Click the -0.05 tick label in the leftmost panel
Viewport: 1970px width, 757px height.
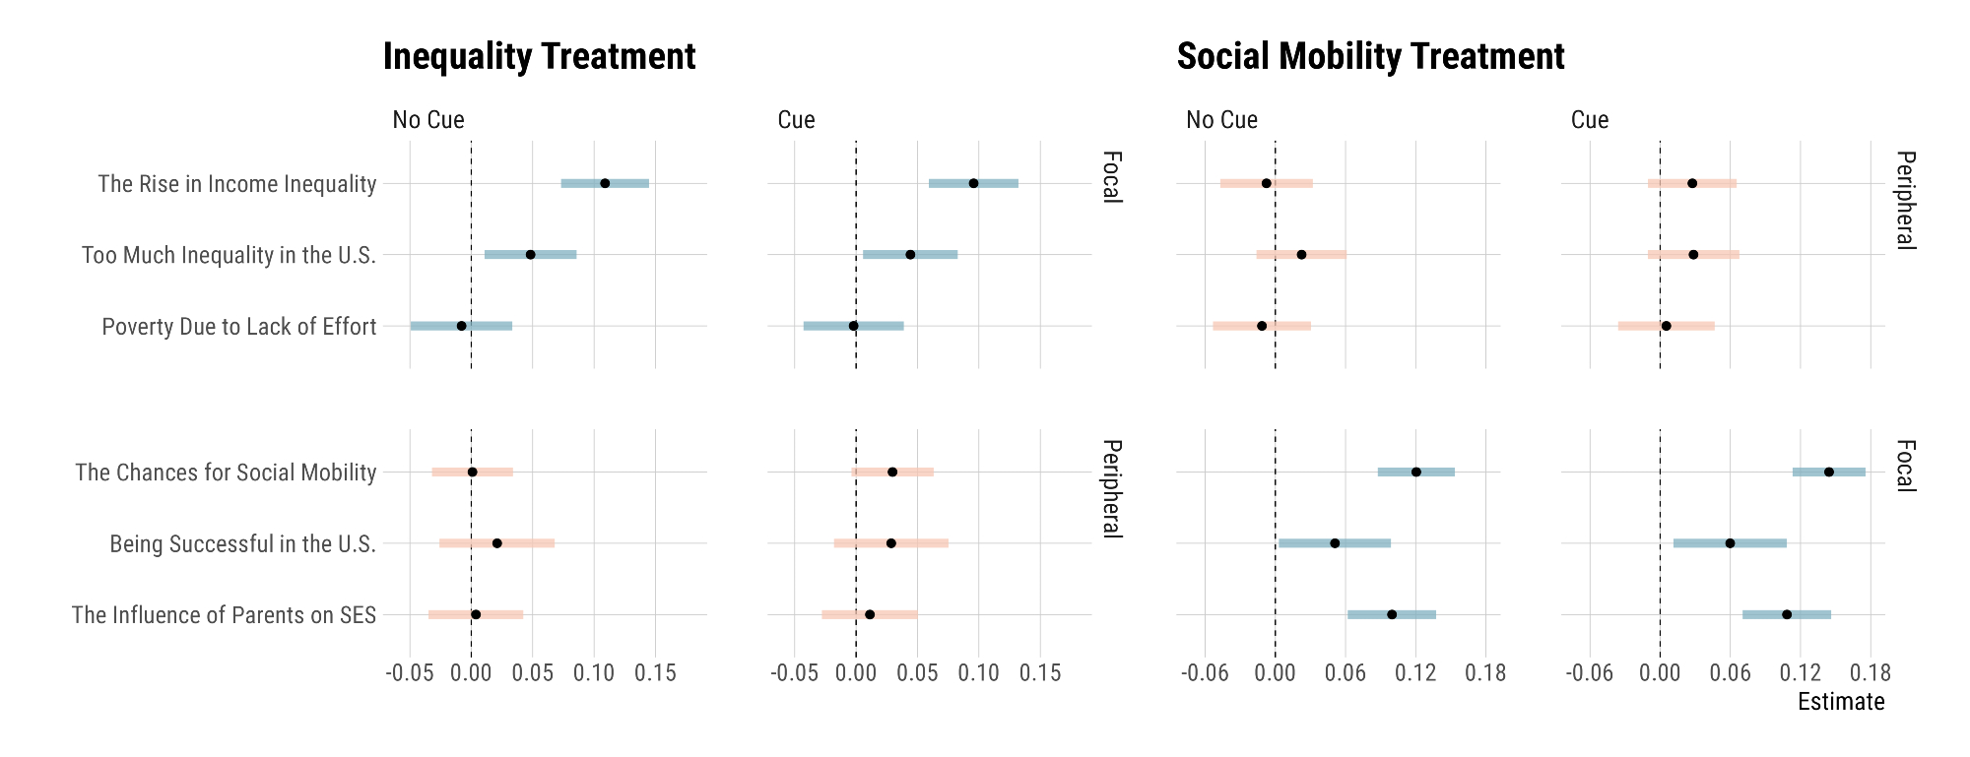tap(410, 673)
